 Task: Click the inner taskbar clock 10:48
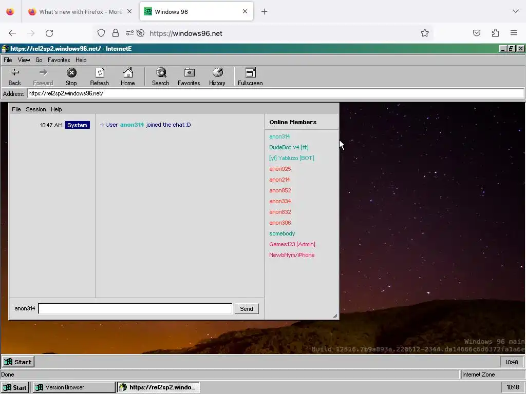(512, 362)
